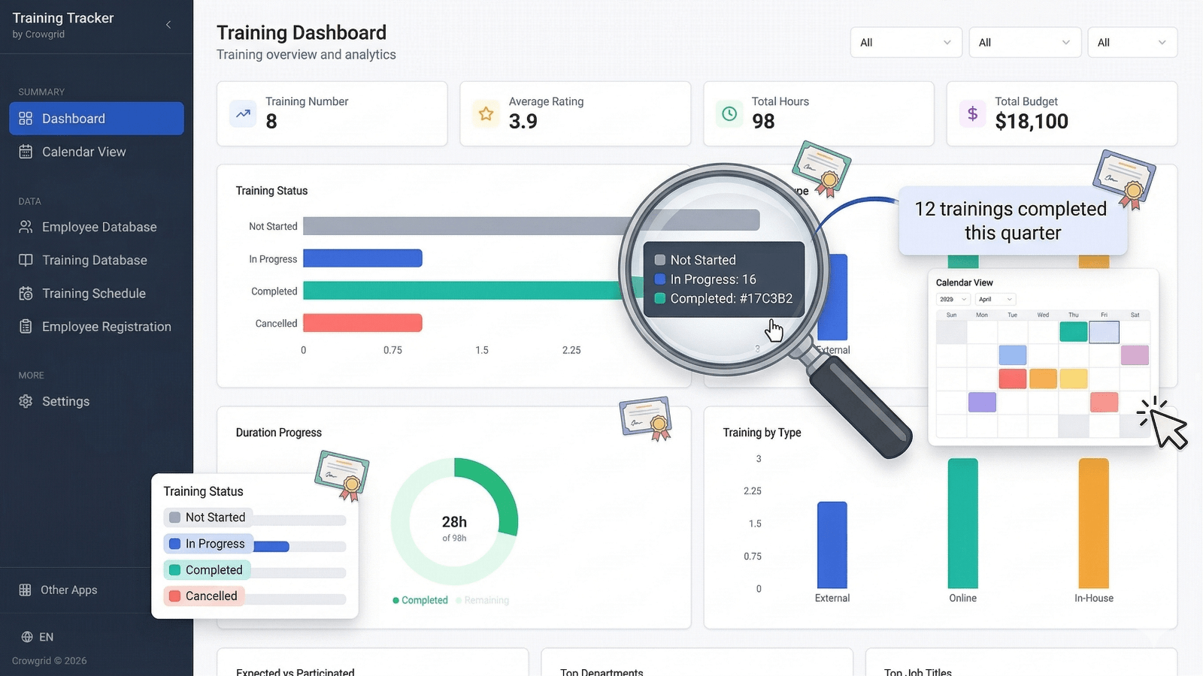Image resolution: width=1203 pixels, height=676 pixels.
Task: Click the Training Number value 8
Action: (271, 122)
